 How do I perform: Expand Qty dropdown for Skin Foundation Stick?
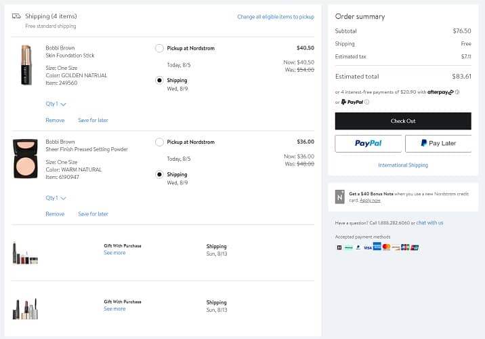click(x=56, y=104)
